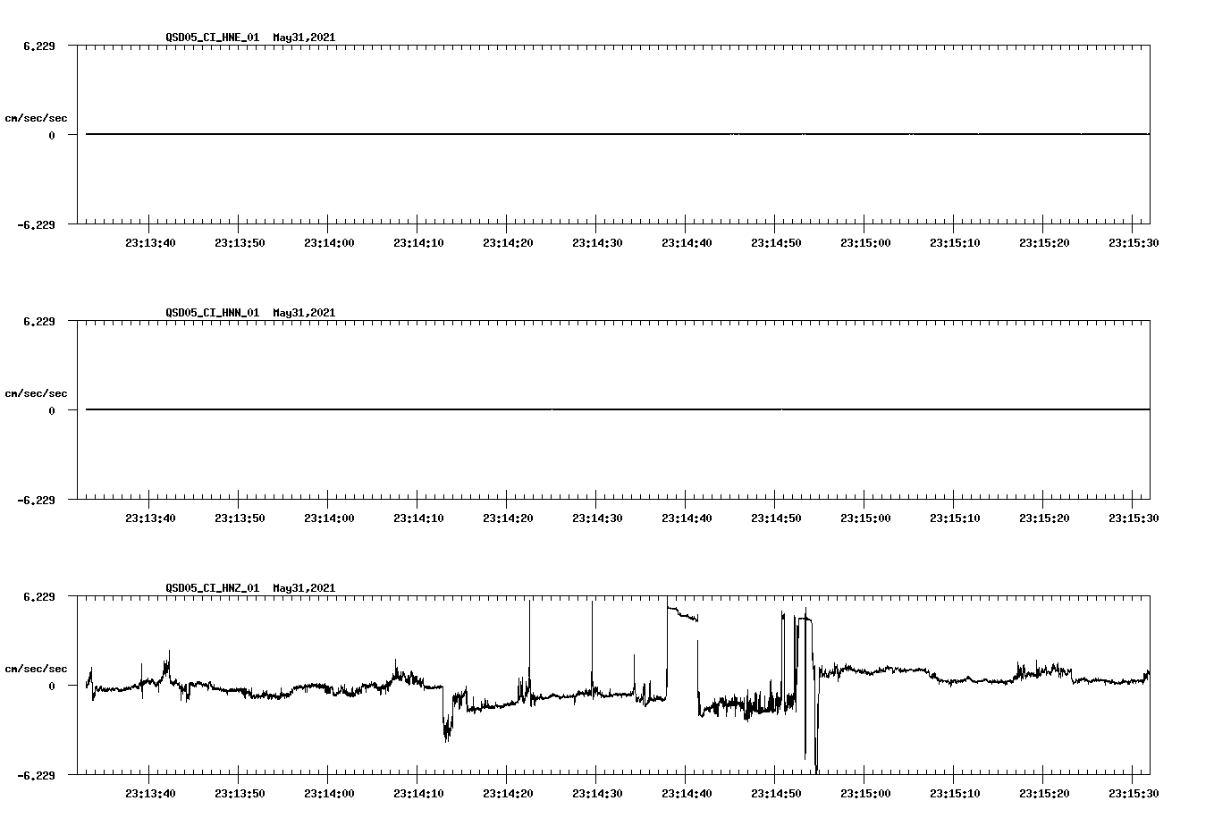Image resolution: width=1214 pixels, height=826 pixels.
Task: Click 6.229 upper limit on HNZ chart
Action: [38, 596]
